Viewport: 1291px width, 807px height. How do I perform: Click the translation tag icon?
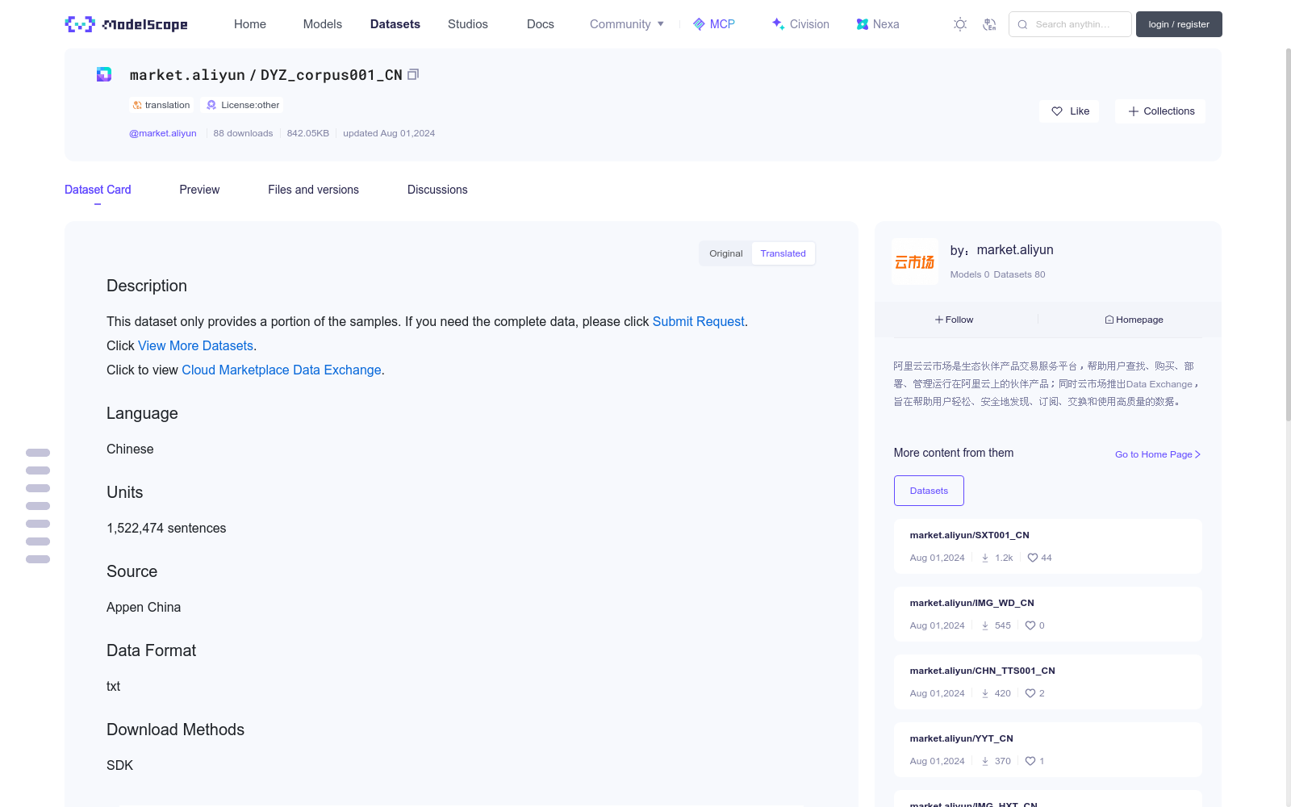click(137, 105)
